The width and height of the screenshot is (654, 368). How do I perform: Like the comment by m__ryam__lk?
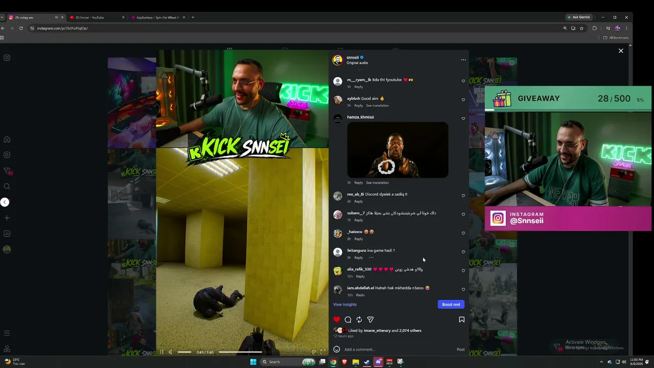(463, 81)
